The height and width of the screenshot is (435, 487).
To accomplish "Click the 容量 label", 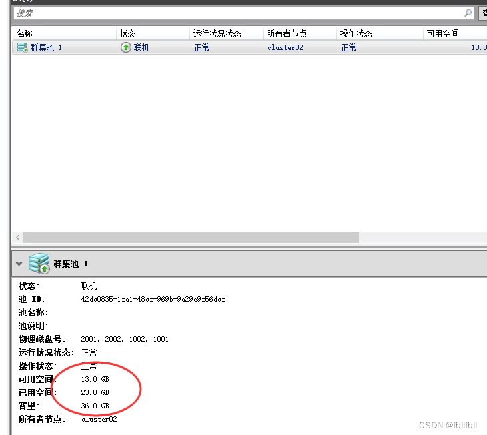I will tap(29, 406).
